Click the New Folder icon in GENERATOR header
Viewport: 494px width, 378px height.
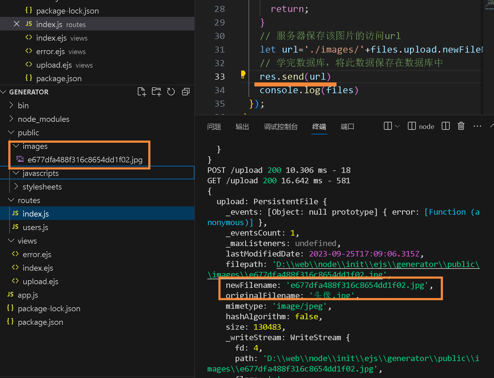(x=156, y=92)
